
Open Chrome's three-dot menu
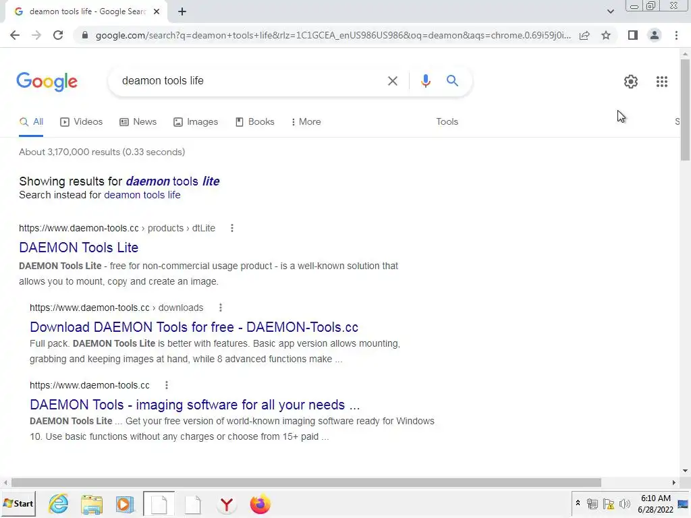[676, 35]
